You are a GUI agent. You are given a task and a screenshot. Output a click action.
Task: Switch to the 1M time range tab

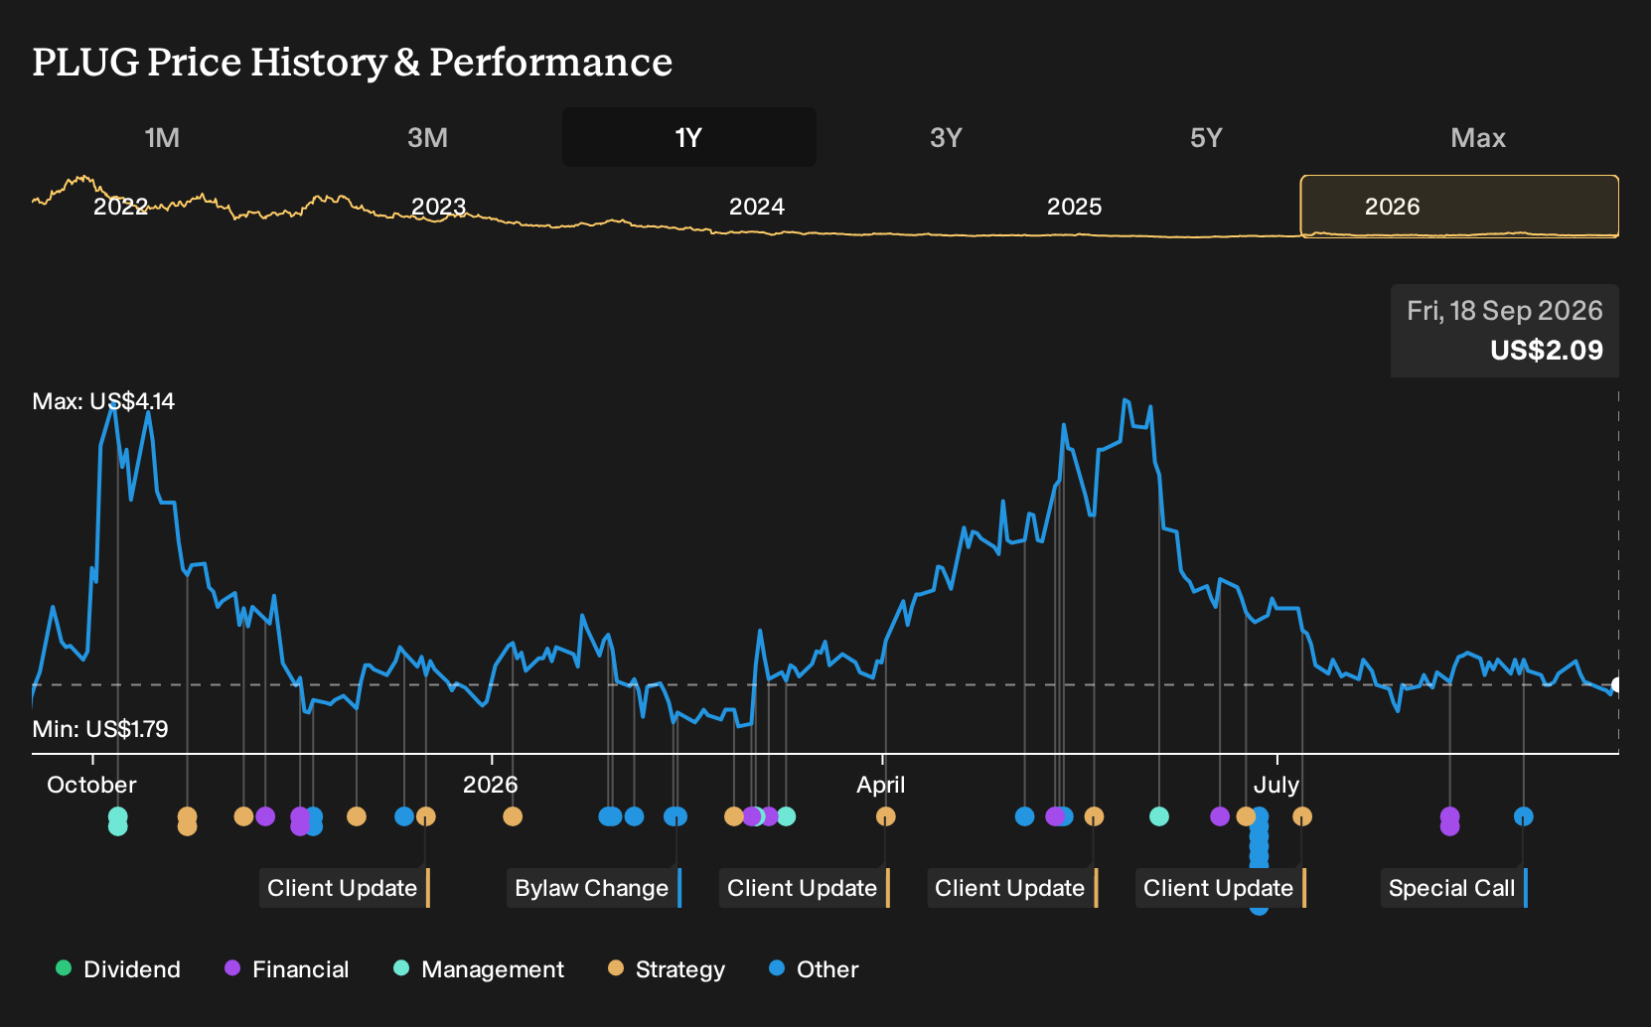pyautogui.click(x=162, y=137)
